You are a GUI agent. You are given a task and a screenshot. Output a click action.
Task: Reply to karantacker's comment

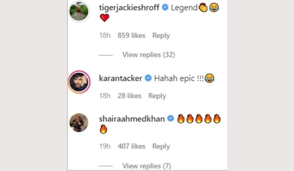(x=157, y=96)
